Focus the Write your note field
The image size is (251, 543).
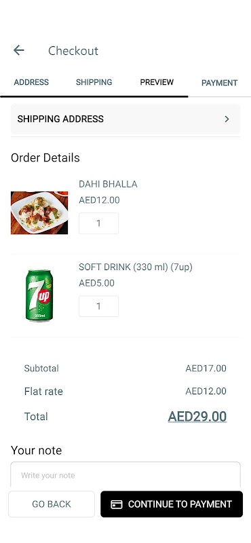pyautogui.click(x=125, y=475)
